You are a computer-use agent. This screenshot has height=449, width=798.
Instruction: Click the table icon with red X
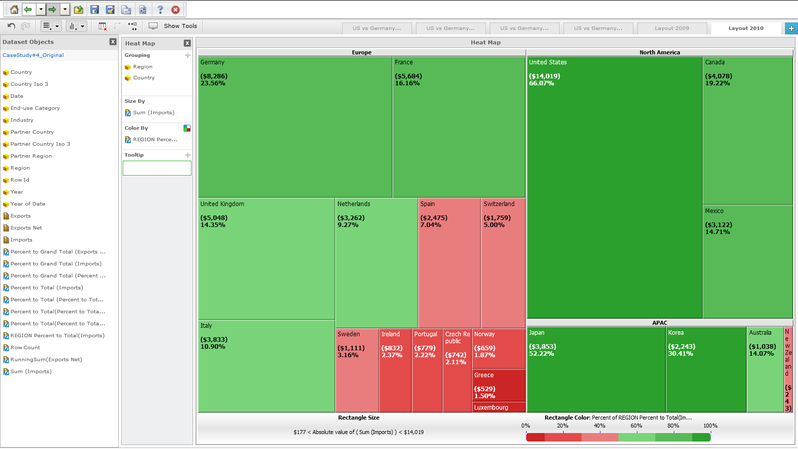[102, 26]
